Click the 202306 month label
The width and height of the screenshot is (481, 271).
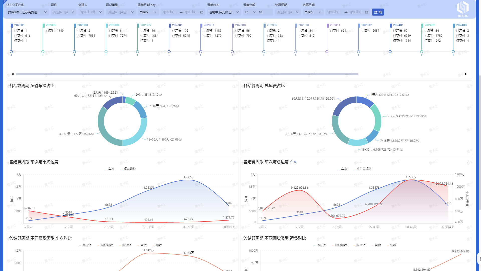pyautogui.click(x=177, y=25)
